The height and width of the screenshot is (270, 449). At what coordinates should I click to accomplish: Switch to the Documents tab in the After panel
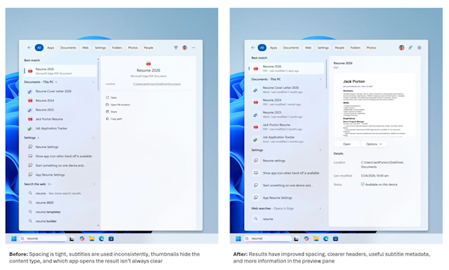(291, 48)
